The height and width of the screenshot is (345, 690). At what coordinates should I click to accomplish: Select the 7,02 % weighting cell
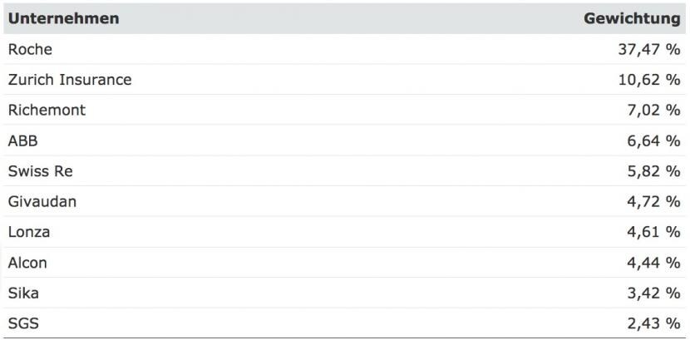(x=653, y=110)
